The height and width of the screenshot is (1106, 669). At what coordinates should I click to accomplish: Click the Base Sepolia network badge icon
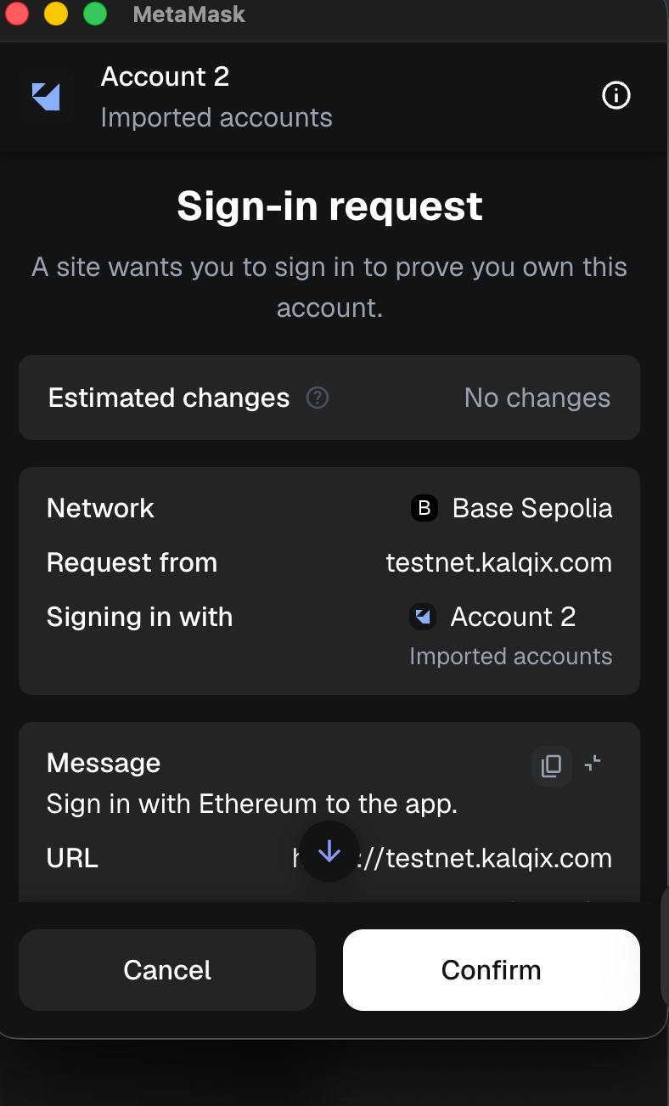pos(424,508)
